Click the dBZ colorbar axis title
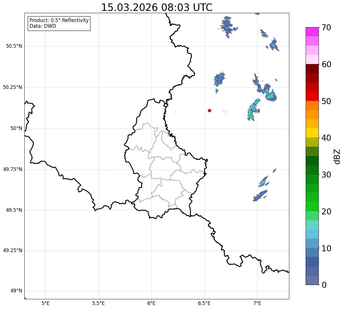Screen dimensions: 344x309 [x=337, y=156]
